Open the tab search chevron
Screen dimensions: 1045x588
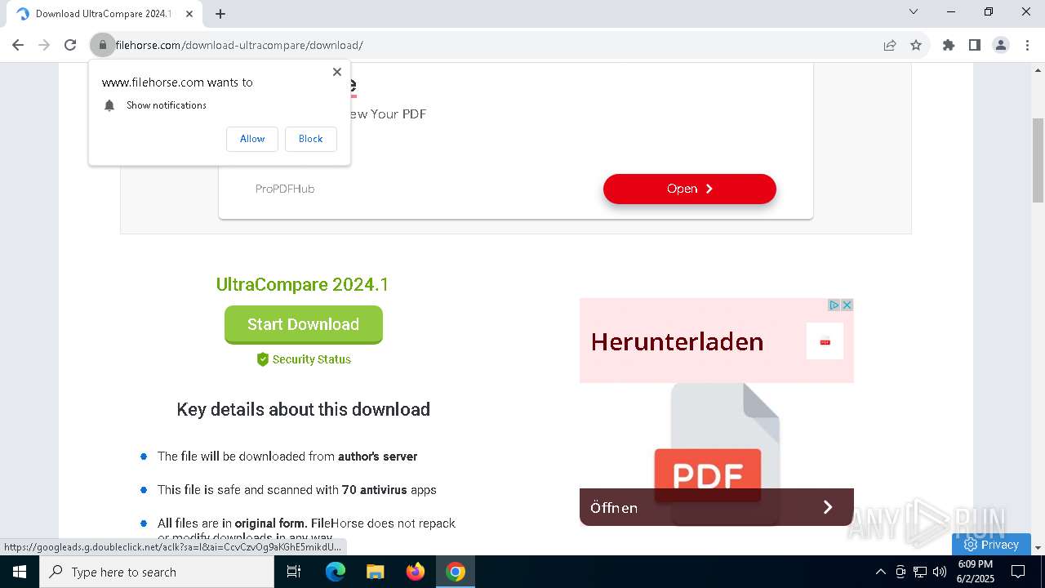click(x=914, y=11)
